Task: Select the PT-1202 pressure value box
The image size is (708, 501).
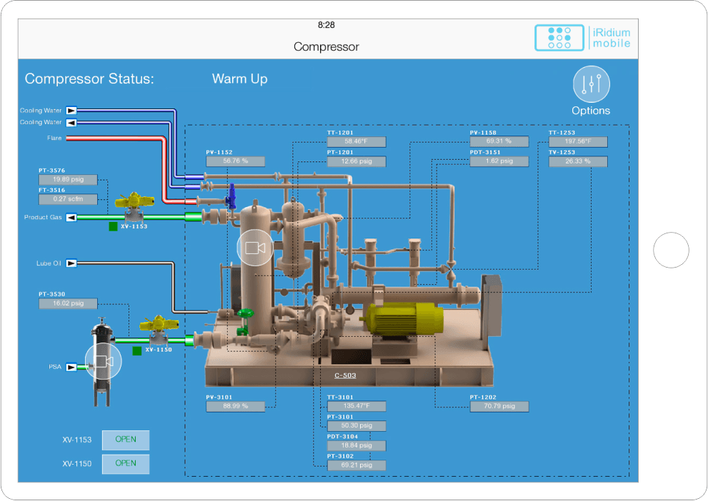Action: [x=499, y=407]
